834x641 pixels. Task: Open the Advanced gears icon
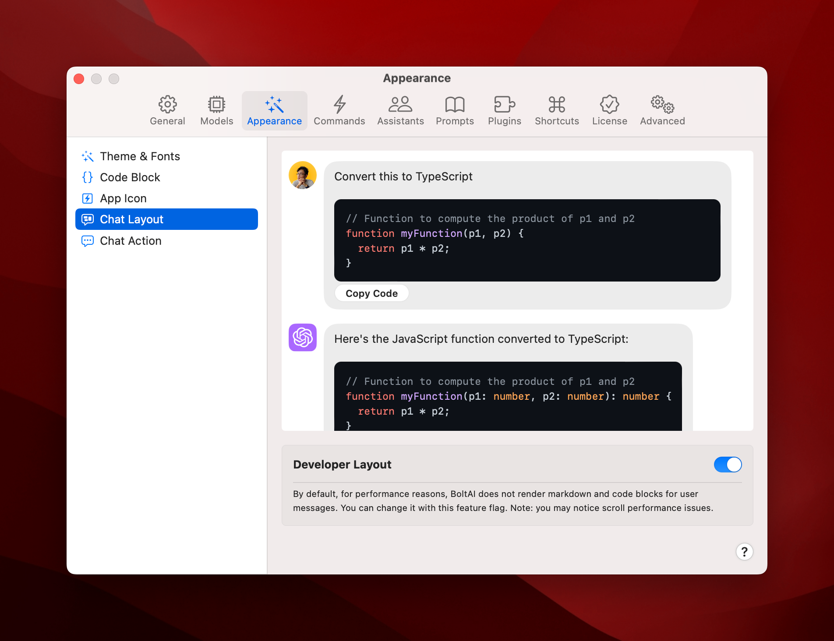coord(662,105)
